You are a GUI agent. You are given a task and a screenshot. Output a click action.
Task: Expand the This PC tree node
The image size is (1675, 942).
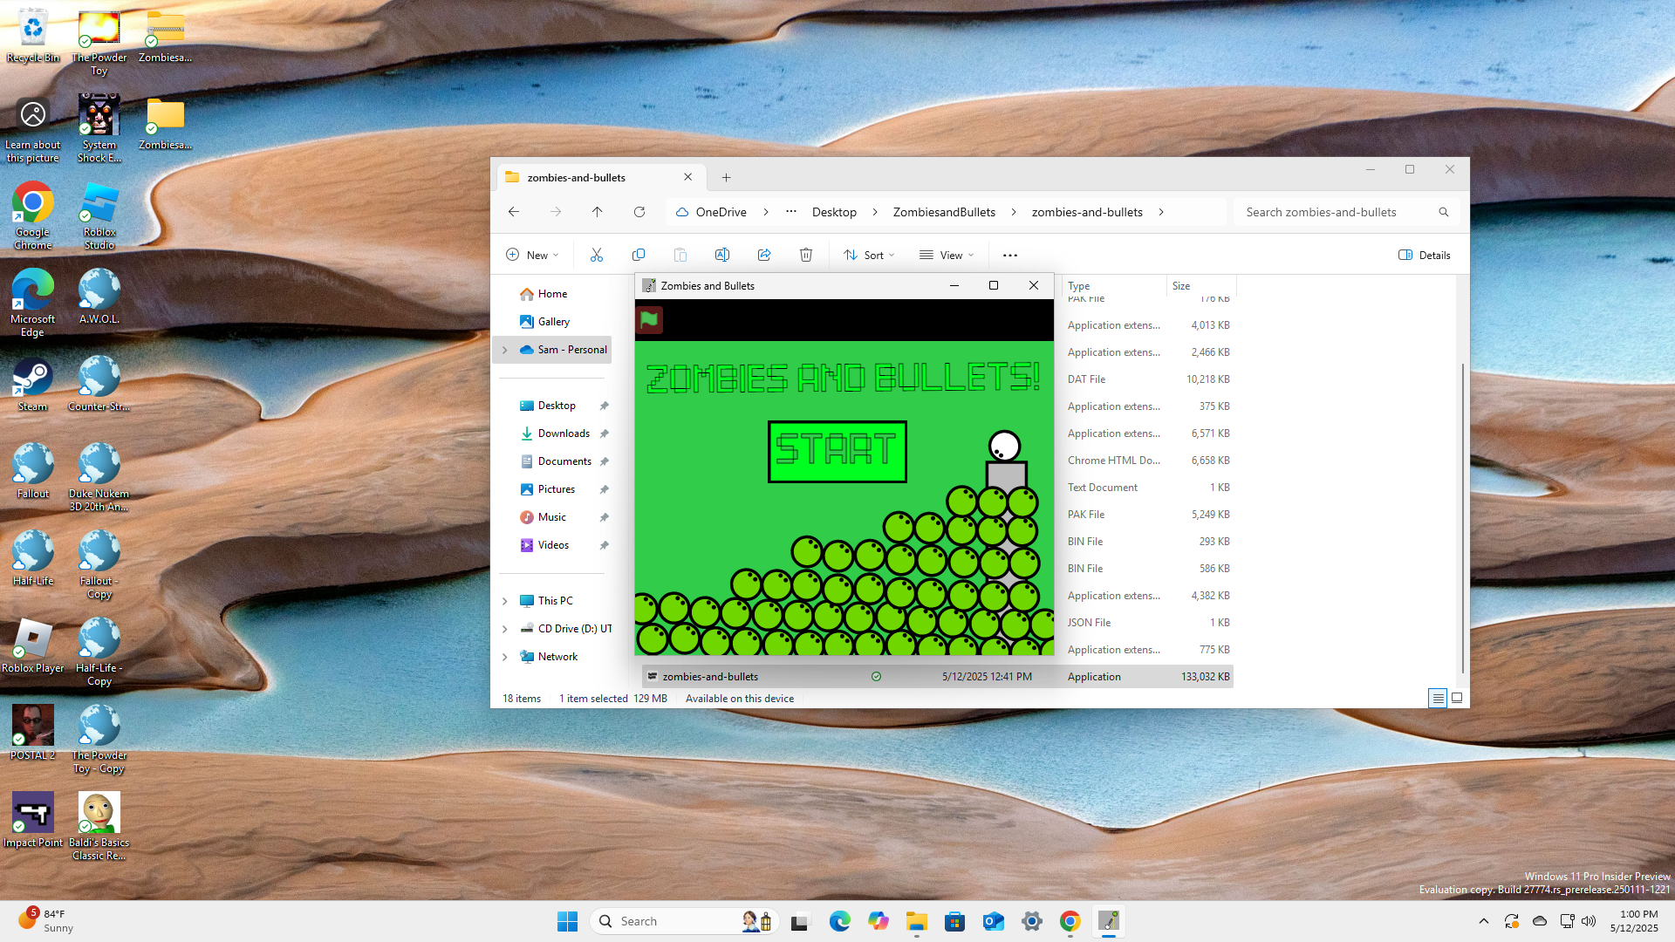[x=505, y=601]
